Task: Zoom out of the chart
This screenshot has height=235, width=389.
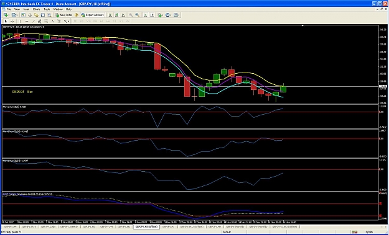Action: (137, 15)
